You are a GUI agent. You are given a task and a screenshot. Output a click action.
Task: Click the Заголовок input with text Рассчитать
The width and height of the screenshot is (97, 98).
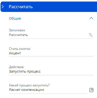(x=48, y=35)
